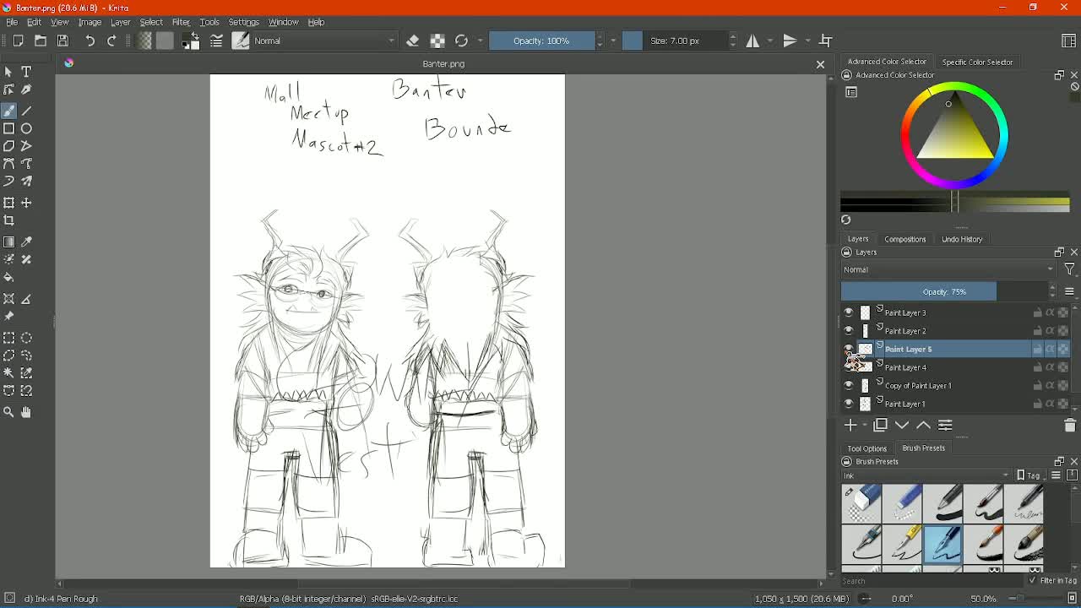Open the layer filter menu
The image size is (1081, 608).
coord(1069,269)
